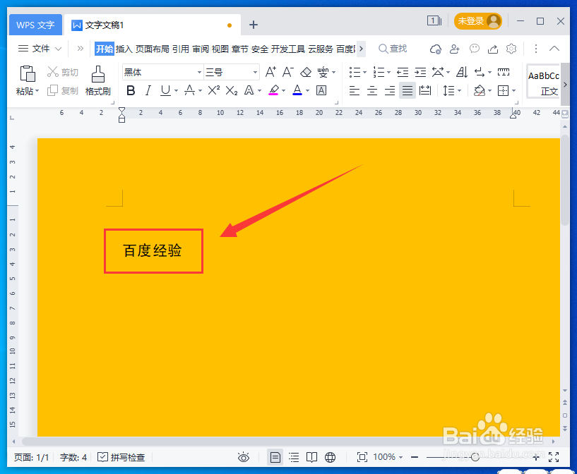Open the File menu dropdown
577x474 pixels.
(x=40, y=49)
